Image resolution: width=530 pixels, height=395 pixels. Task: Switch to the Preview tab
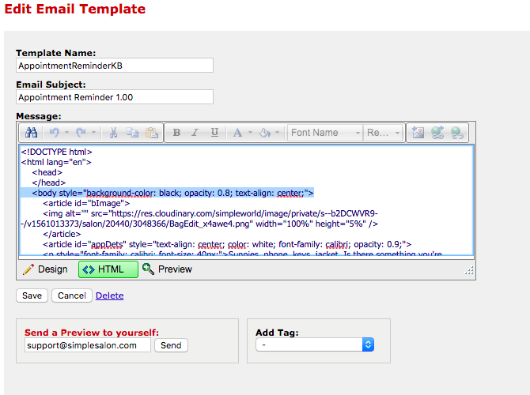point(168,269)
